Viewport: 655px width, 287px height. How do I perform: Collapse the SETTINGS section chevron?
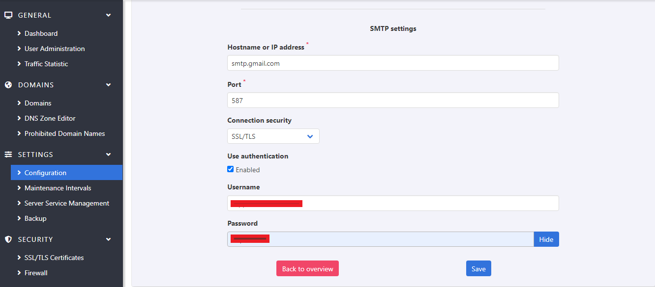coord(109,155)
